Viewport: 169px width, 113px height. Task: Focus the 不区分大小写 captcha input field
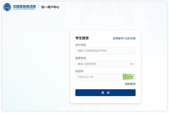pos(99,77)
